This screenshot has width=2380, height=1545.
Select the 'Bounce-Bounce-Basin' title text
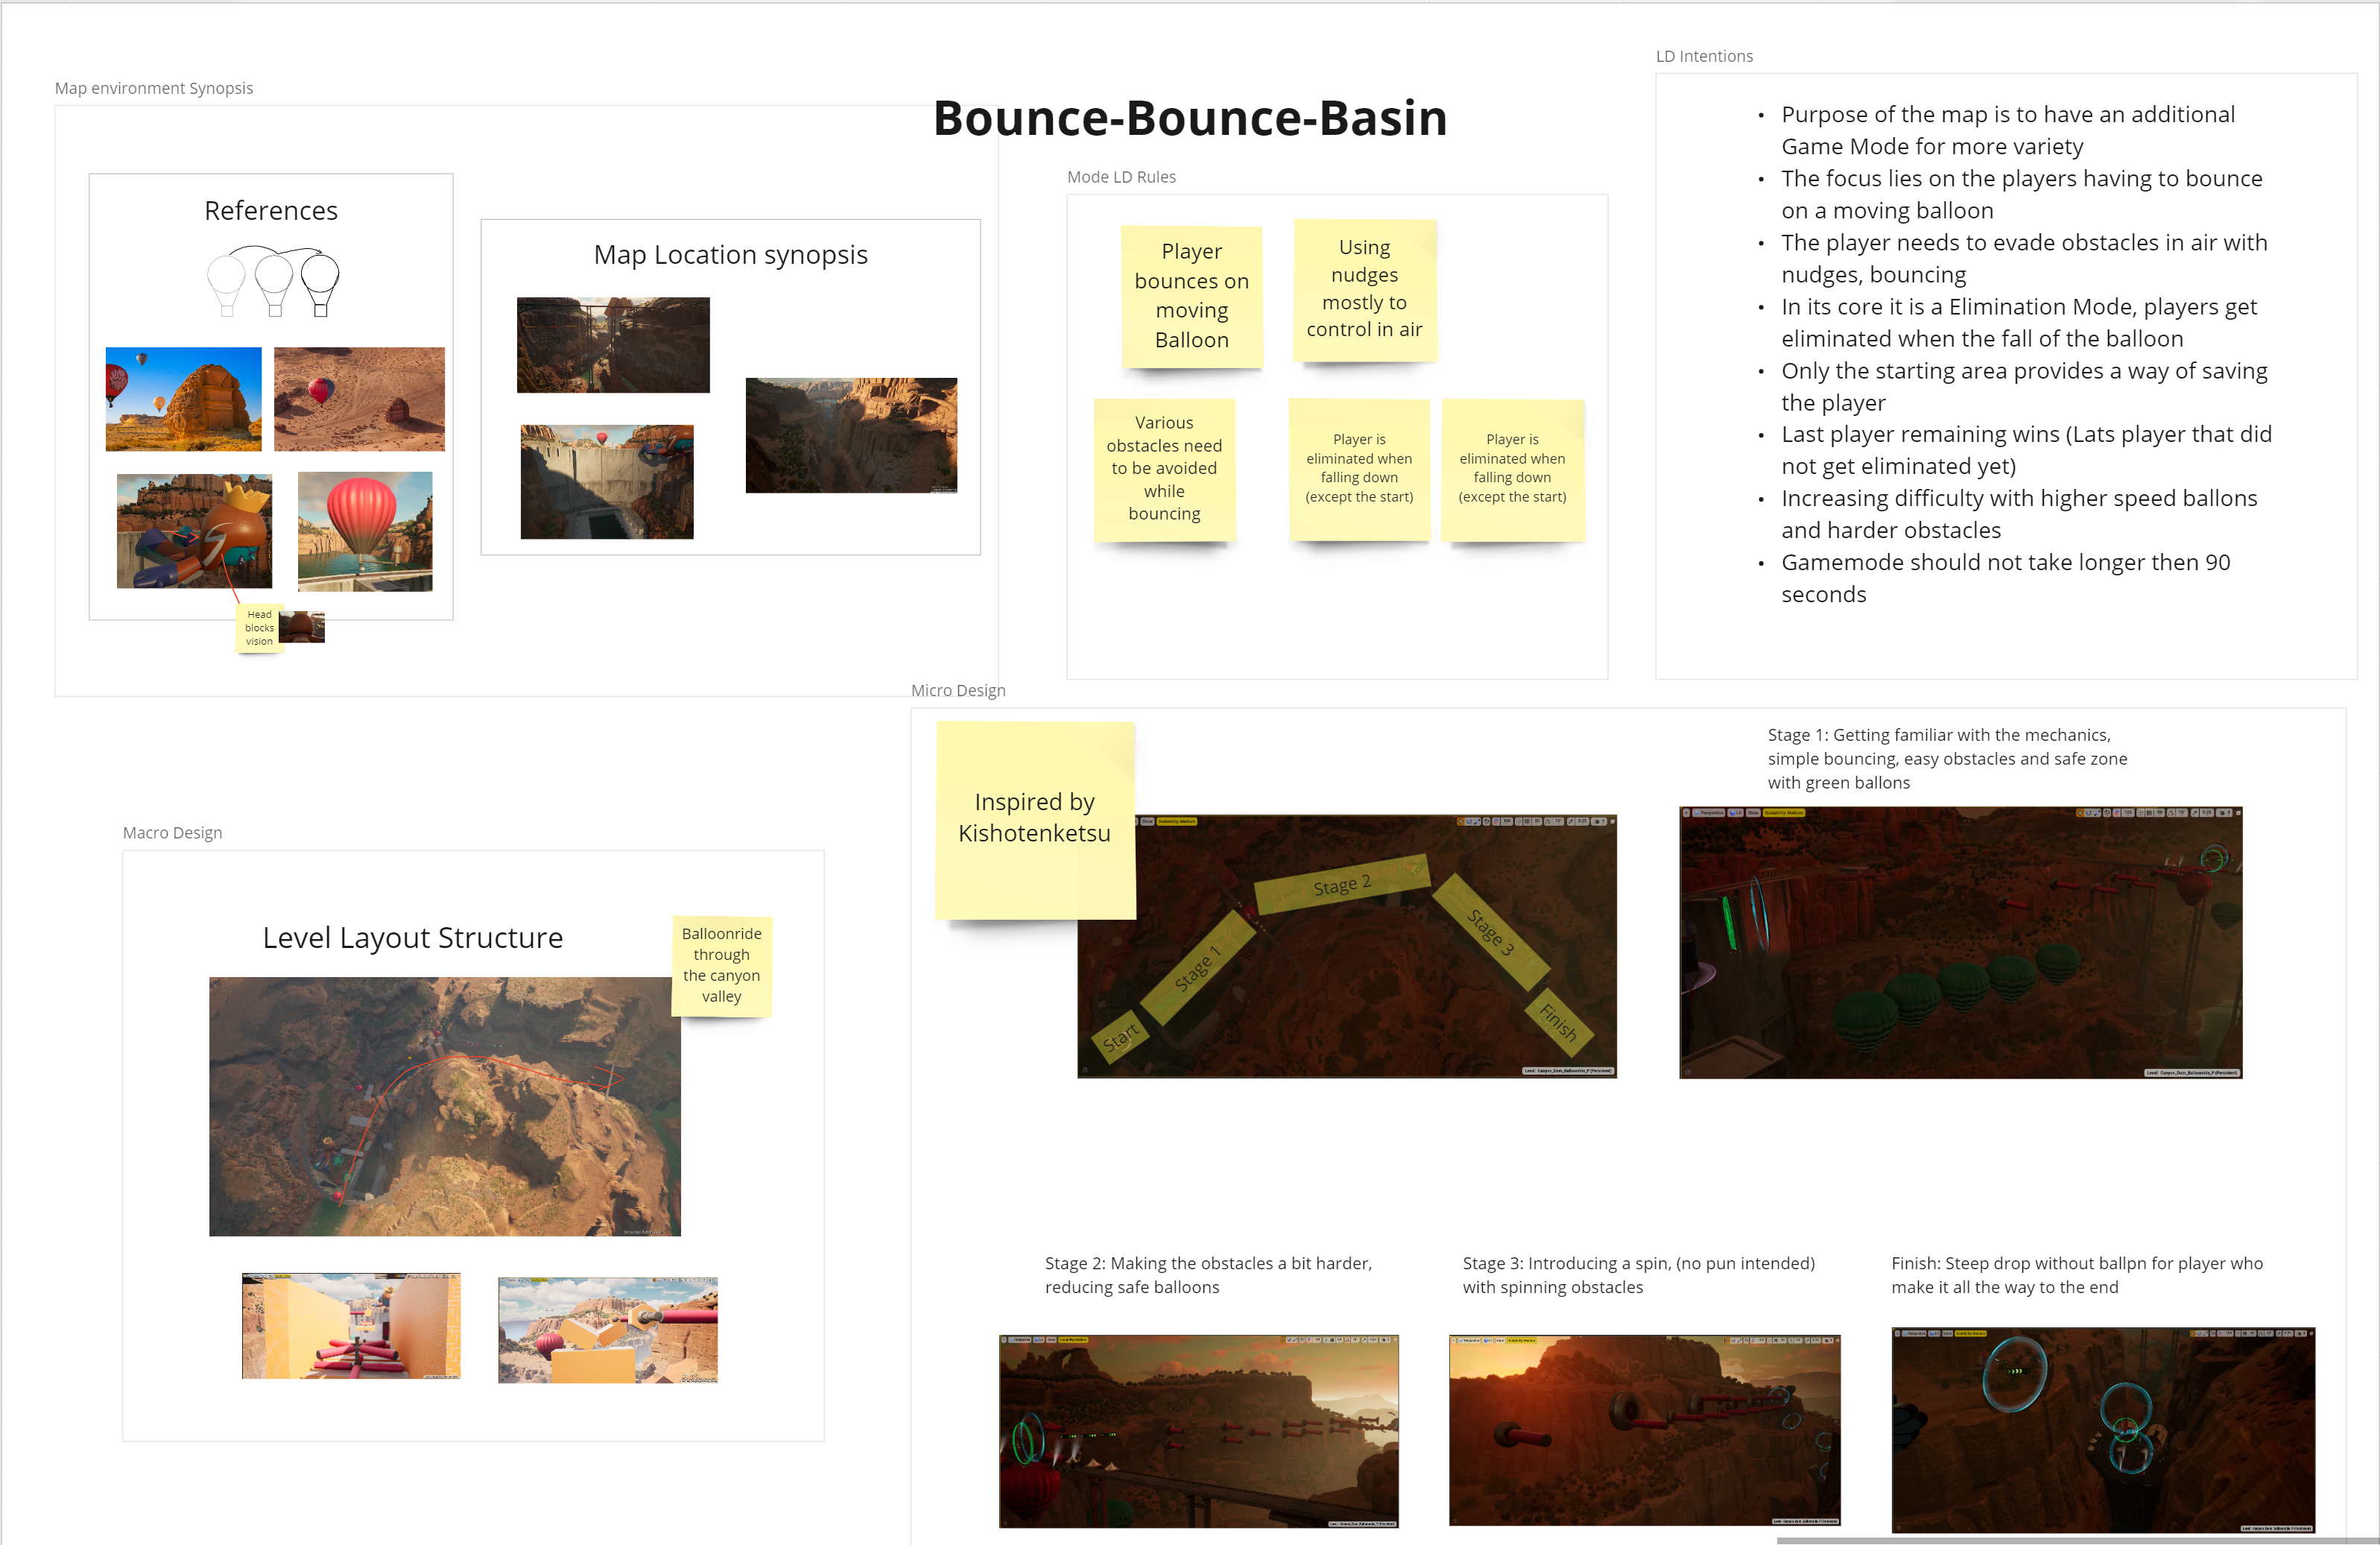pos(1190,118)
